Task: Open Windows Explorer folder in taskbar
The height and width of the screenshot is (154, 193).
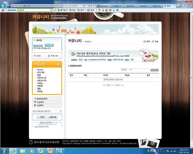Action: [x=23, y=151]
